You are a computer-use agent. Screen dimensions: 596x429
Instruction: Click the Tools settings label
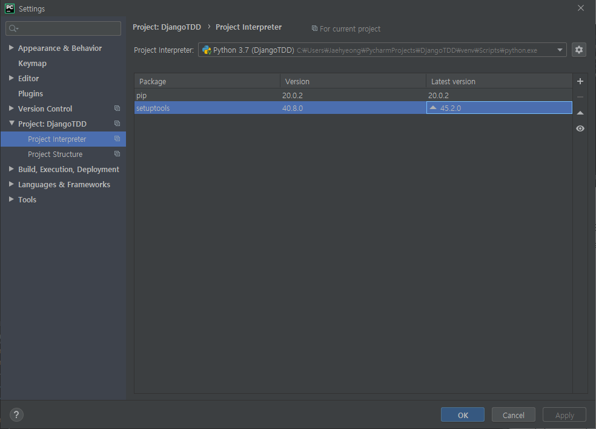click(27, 200)
